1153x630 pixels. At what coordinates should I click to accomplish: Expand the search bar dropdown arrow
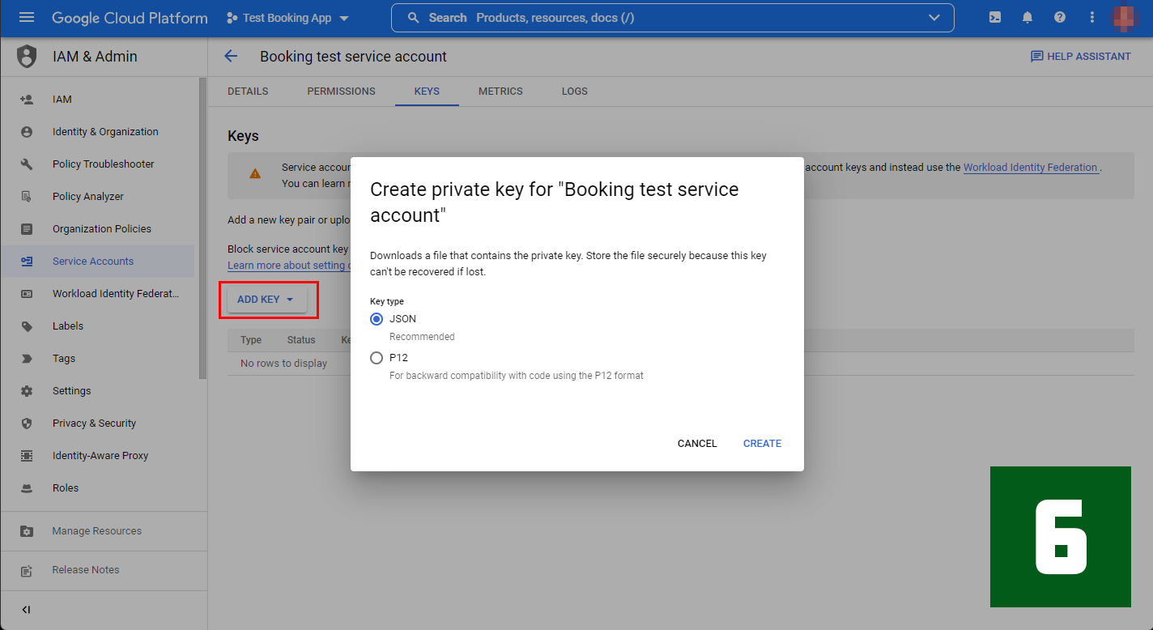pos(934,18)
